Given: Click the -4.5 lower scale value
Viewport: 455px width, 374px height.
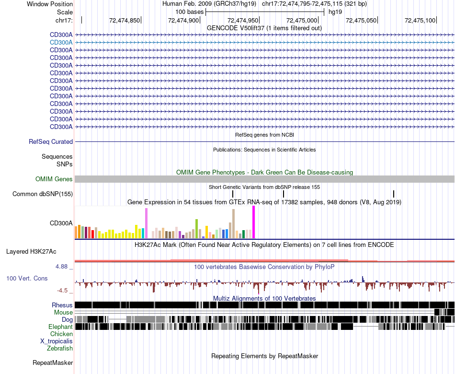Looking at the screenshot, I should (62, 291).
